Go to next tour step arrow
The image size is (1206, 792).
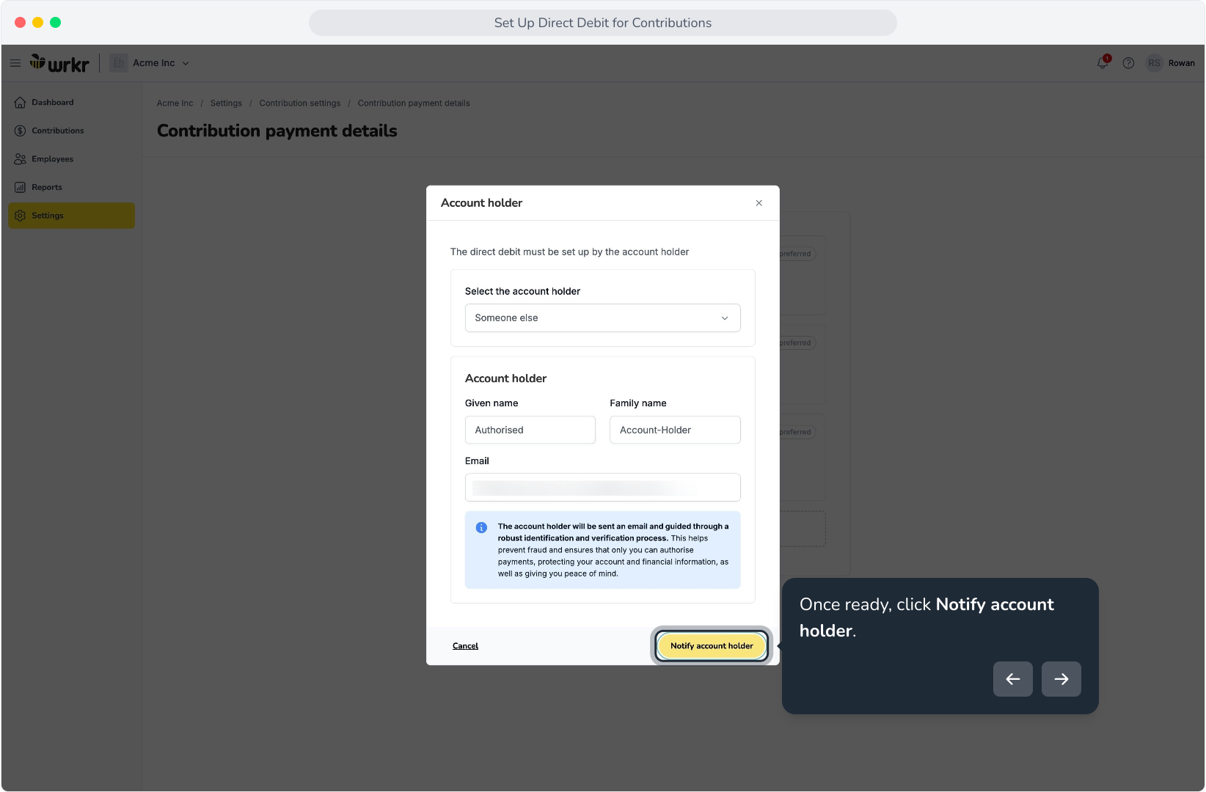[x=1061, y=679]
